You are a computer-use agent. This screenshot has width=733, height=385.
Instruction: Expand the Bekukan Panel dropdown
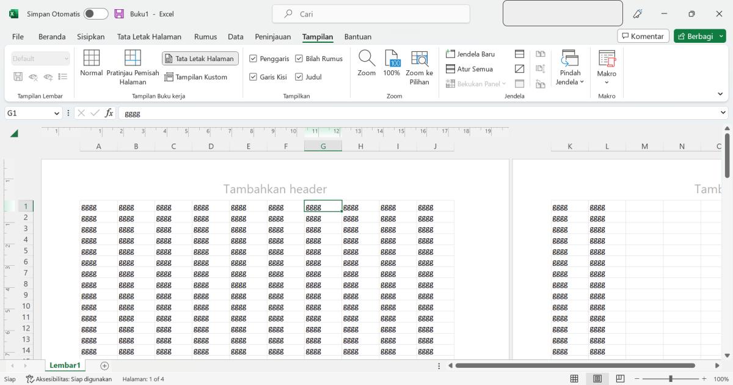pyautogui.click(x=476, y=84)
